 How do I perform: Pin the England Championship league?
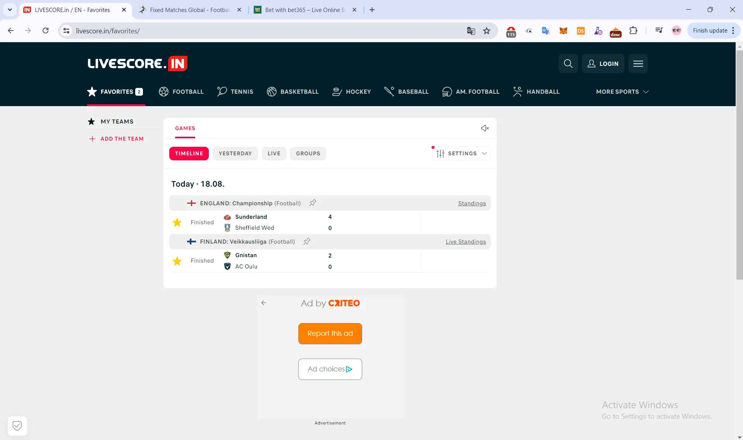click(x=313, y=203)
